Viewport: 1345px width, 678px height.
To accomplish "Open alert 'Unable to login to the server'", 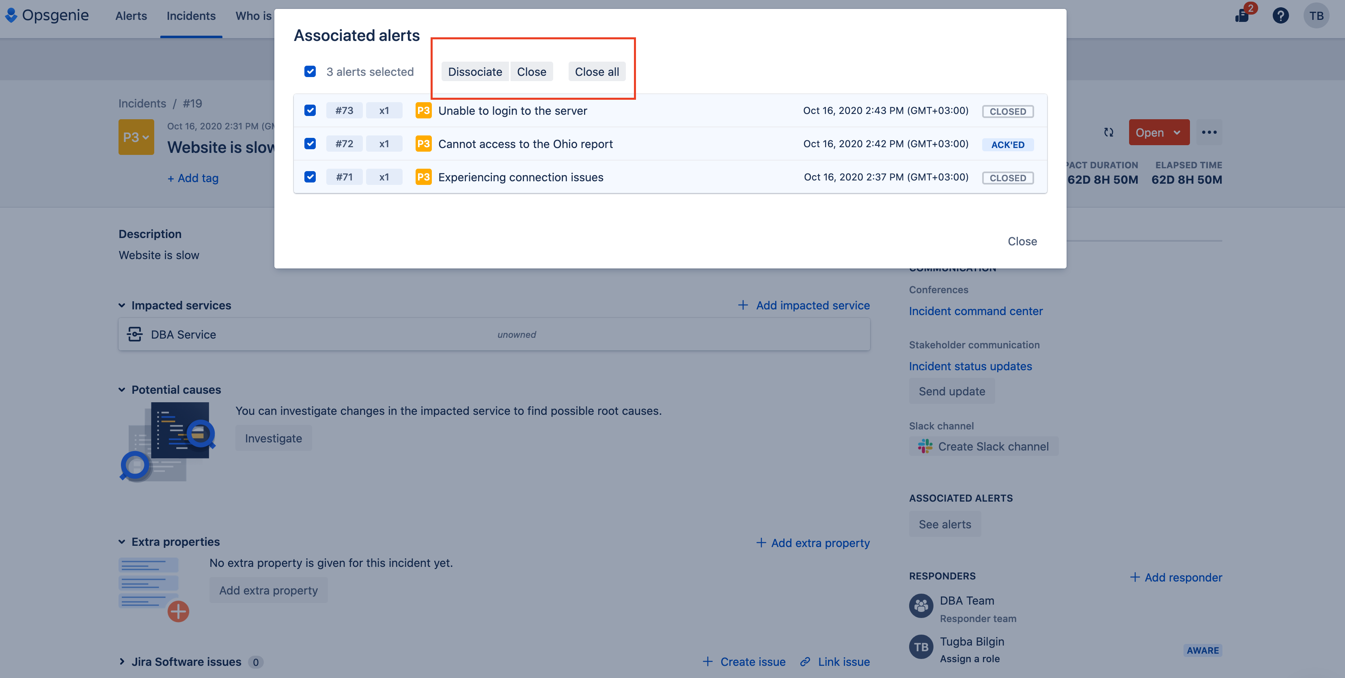I will coord(512,111).
